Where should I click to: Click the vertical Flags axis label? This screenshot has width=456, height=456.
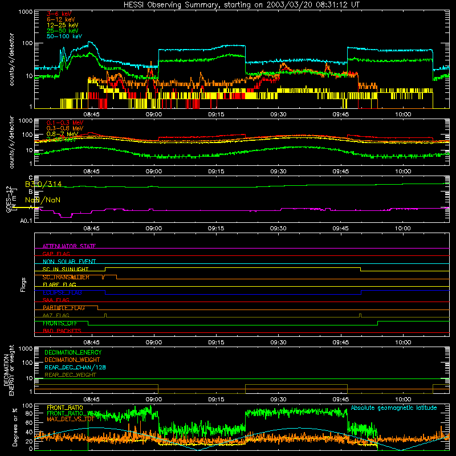tap(23, 284)
